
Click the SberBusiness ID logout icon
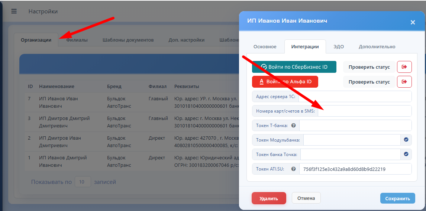tap(404, 67)
